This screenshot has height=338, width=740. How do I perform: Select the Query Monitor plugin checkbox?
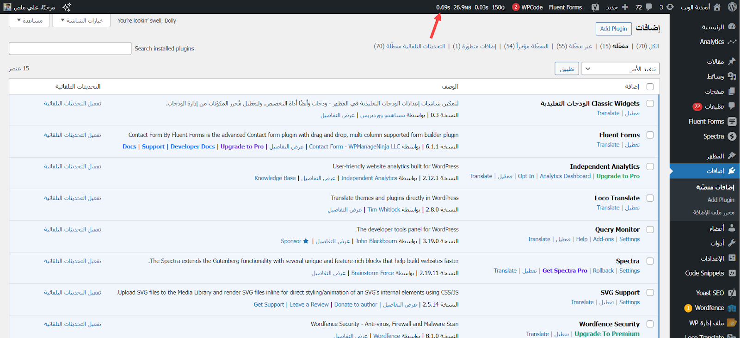pyautogui.click(x=650, y=230)
